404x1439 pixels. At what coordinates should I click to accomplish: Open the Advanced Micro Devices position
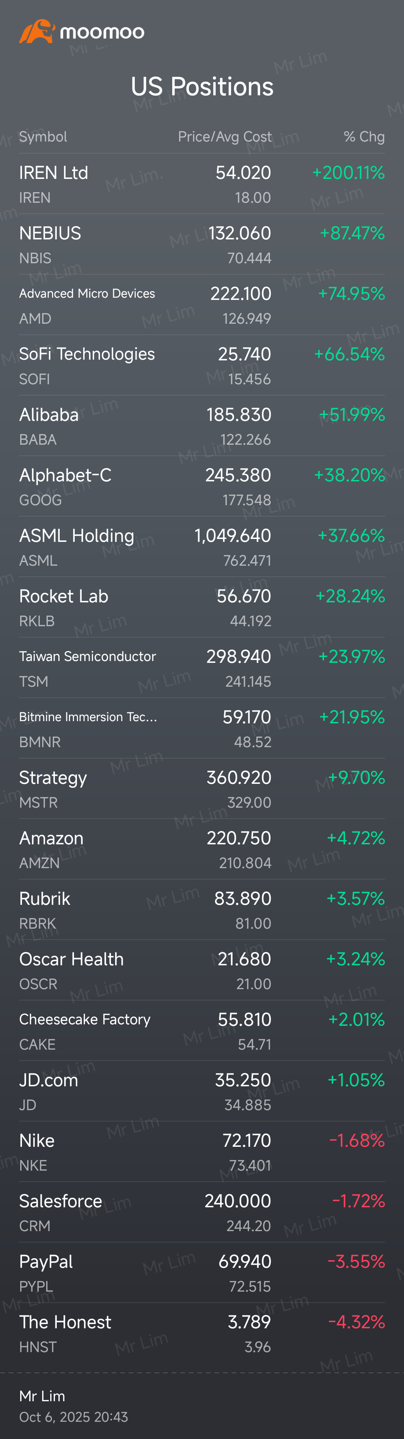(201, 305)
